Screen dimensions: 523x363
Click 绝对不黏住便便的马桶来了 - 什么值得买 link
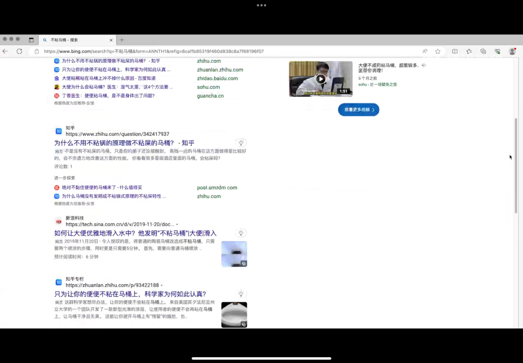pos(102,188)
